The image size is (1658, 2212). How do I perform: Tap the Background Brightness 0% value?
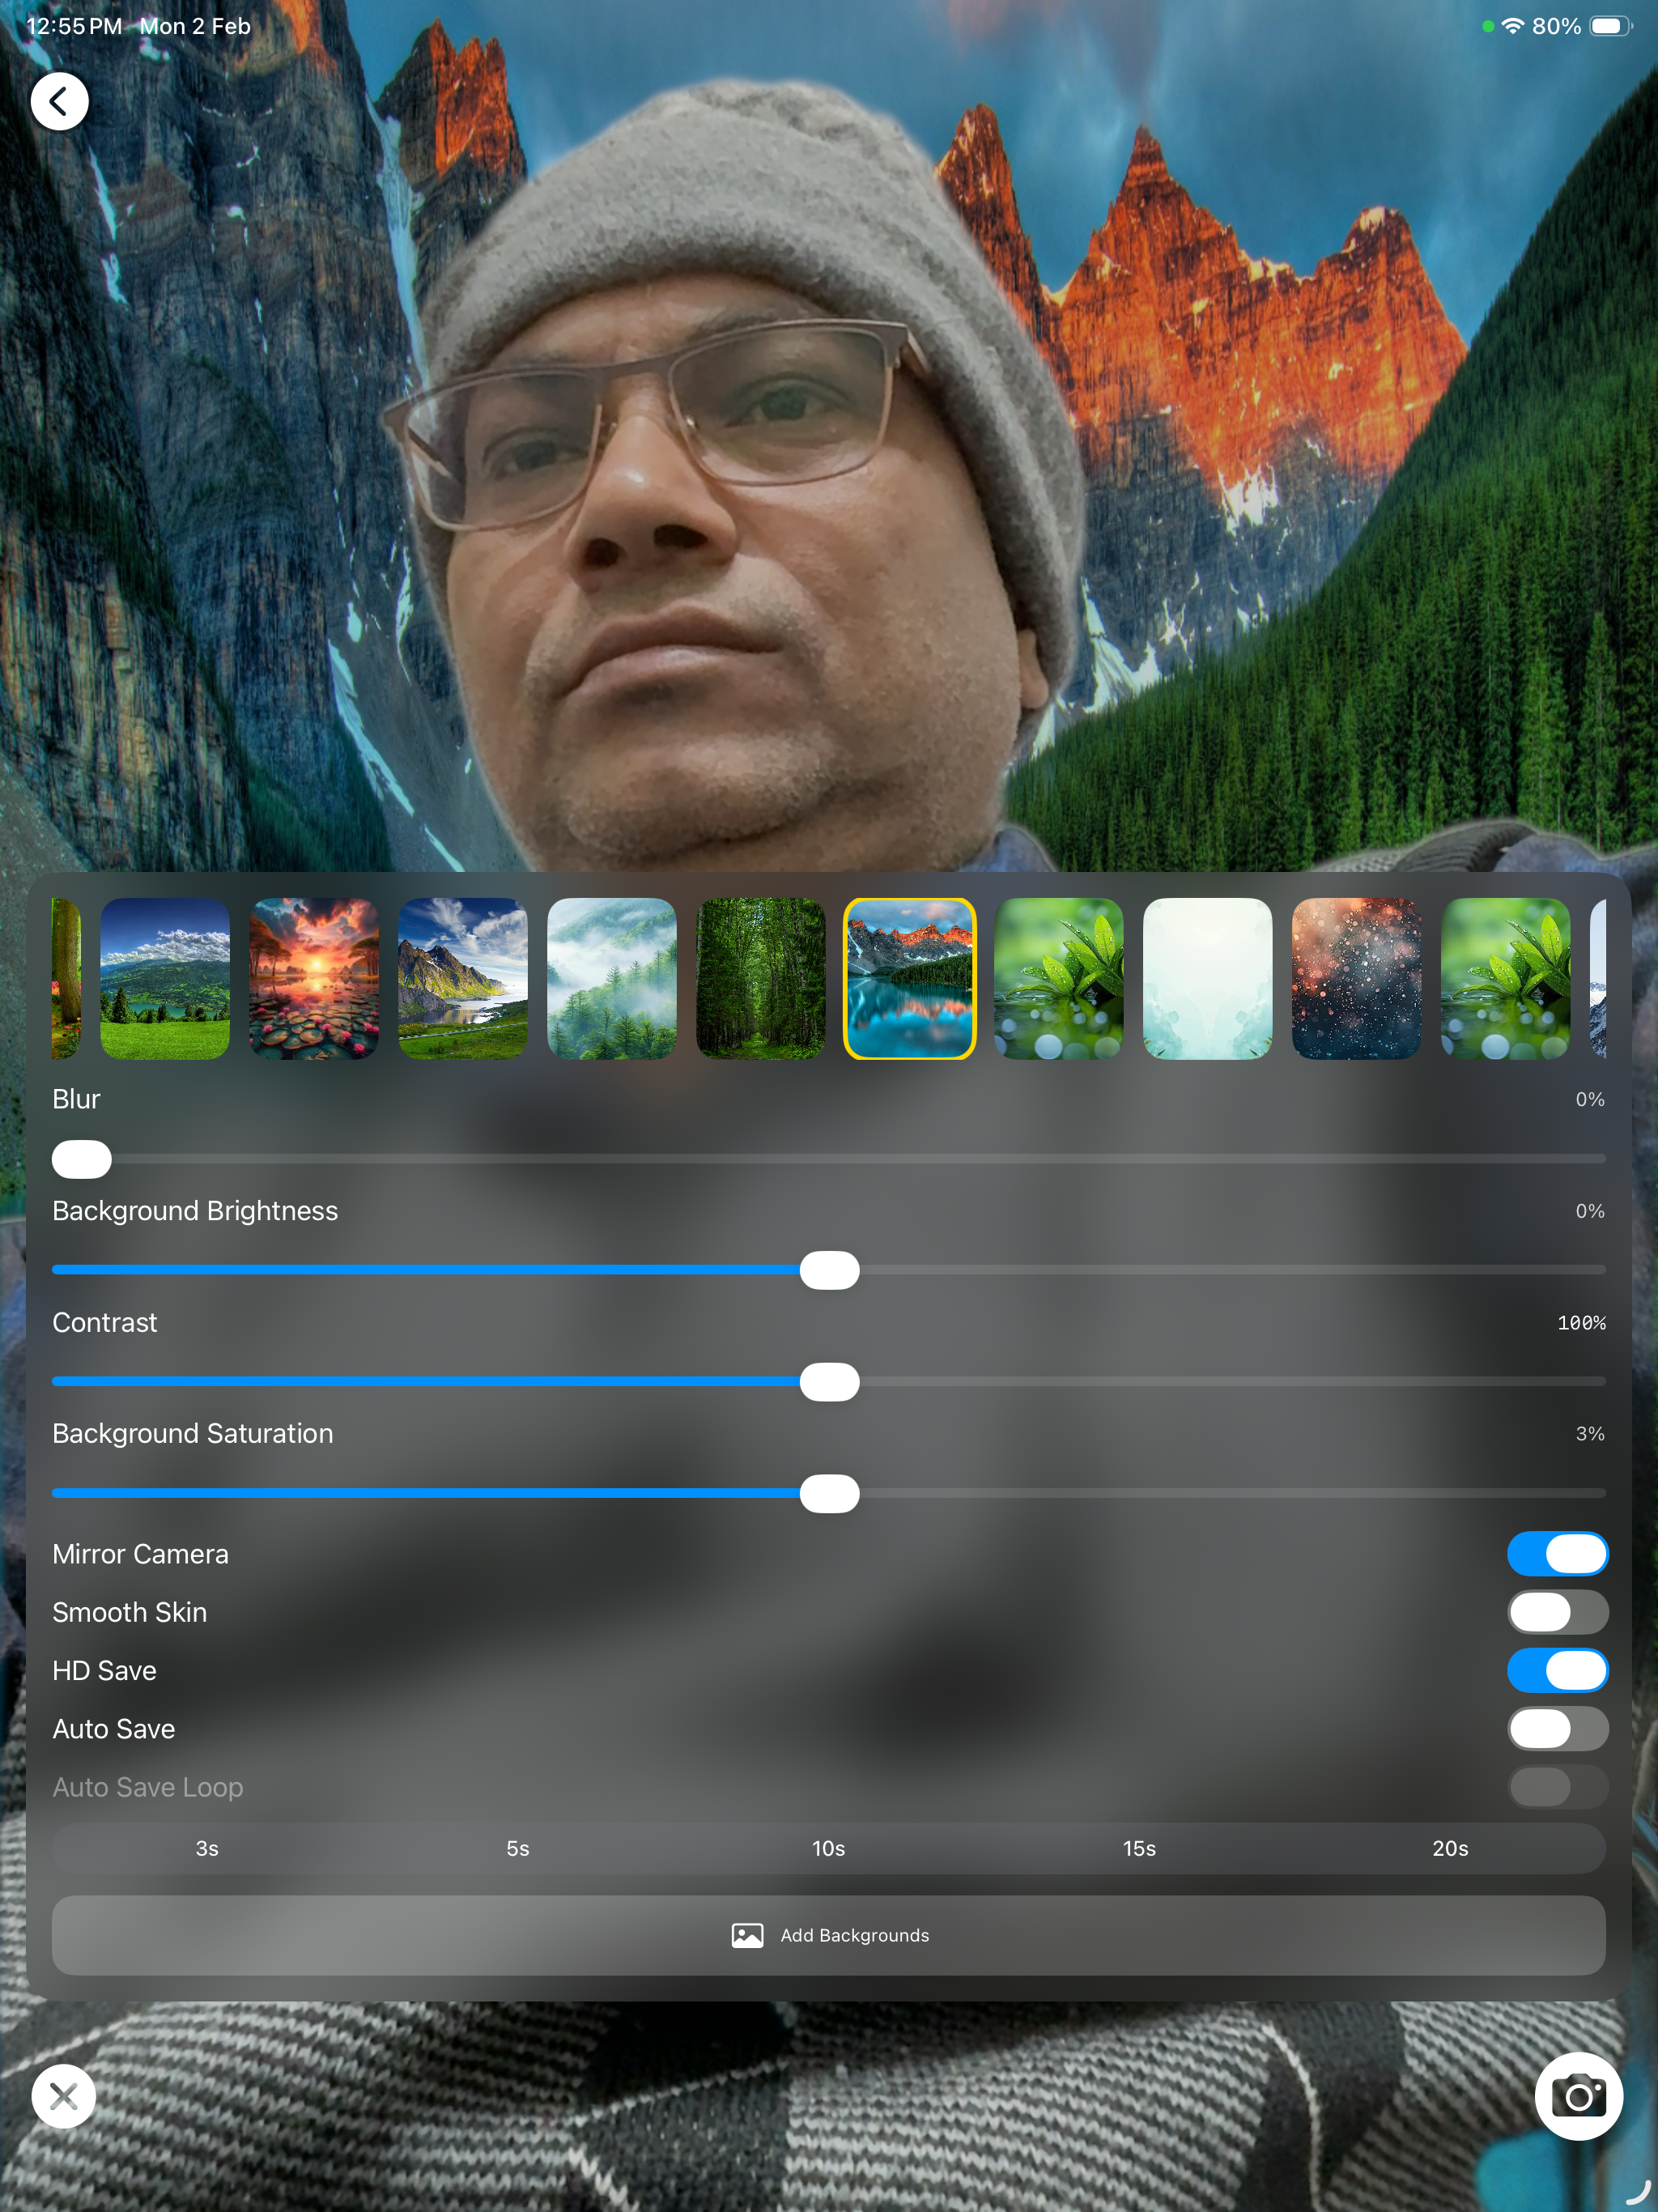(x=1590, y=1211)
